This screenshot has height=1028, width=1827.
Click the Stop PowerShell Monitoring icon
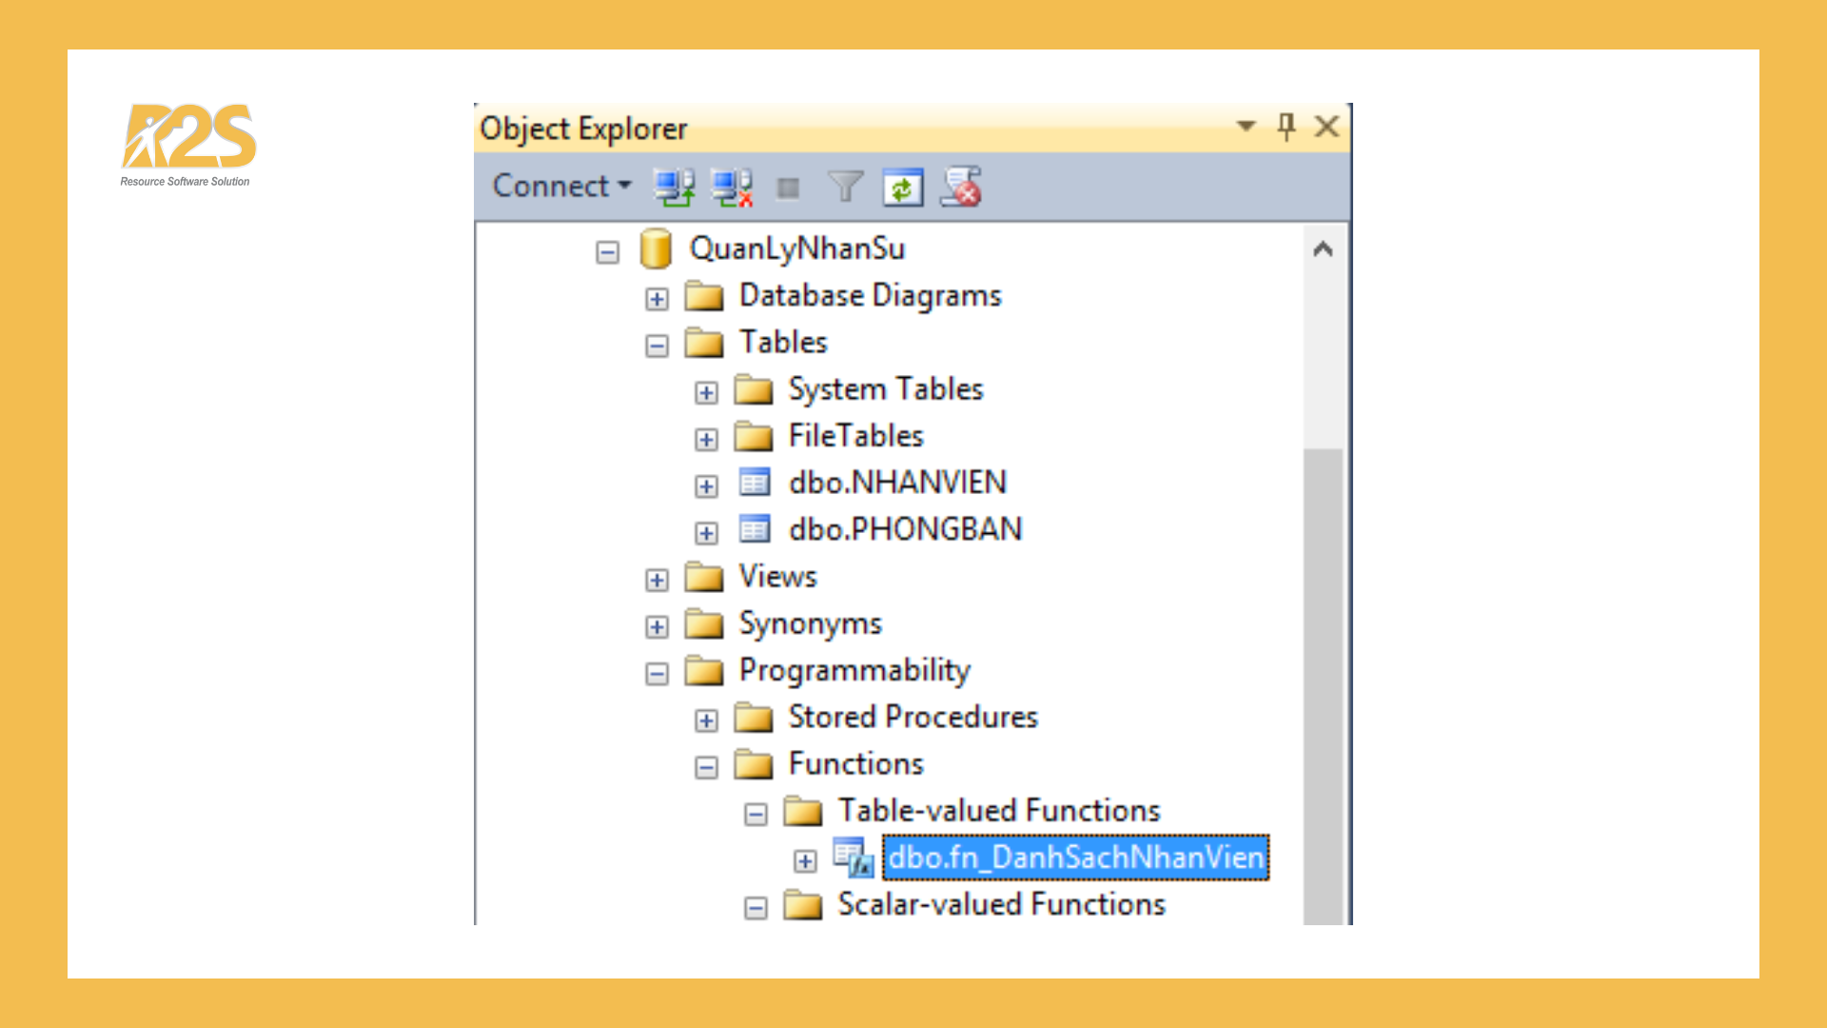pyautogui.click(x=961, y=187)
